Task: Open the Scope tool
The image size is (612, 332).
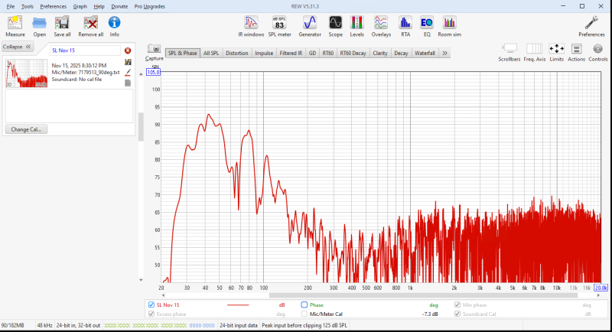Action: [335, 24]
